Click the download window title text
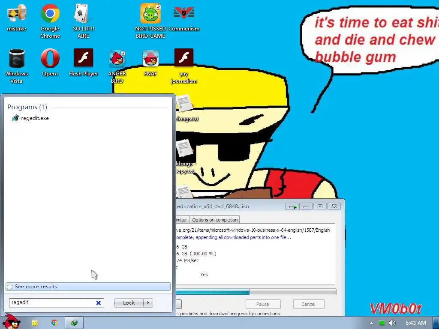This screenshot has width=439, height=329. 213,206
